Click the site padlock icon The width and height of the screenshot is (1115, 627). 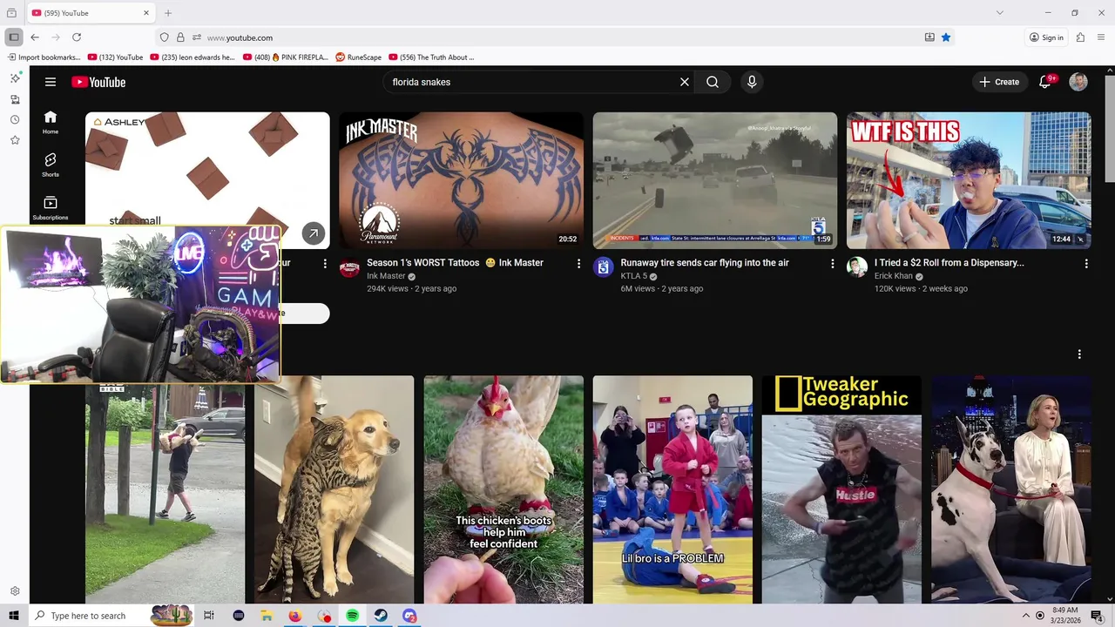click(x=180, y=37)
